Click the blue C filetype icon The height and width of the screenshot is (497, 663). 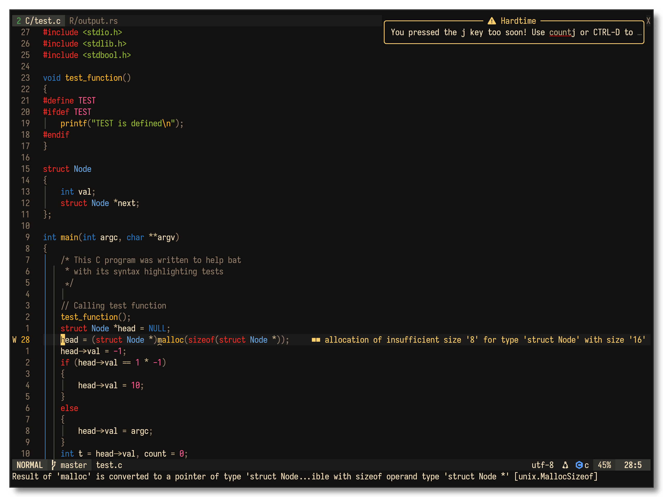pyautogui.click(x=579, y=465)
